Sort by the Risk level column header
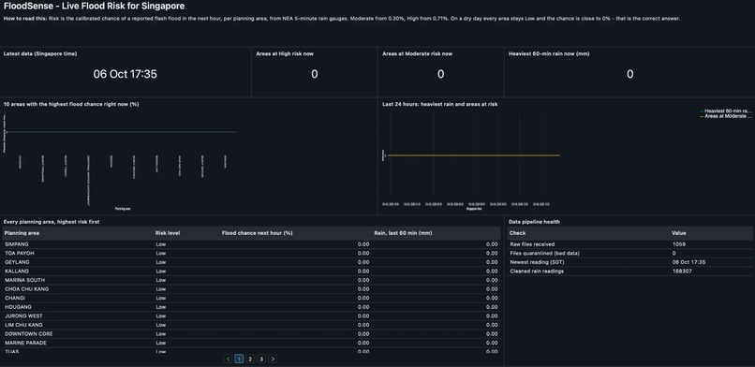Image resolution: width=755 pixels, height=367 pixels. (168, 233)
